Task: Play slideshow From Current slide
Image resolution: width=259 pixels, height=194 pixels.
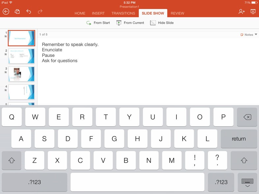Action: [x=130, y=23]
